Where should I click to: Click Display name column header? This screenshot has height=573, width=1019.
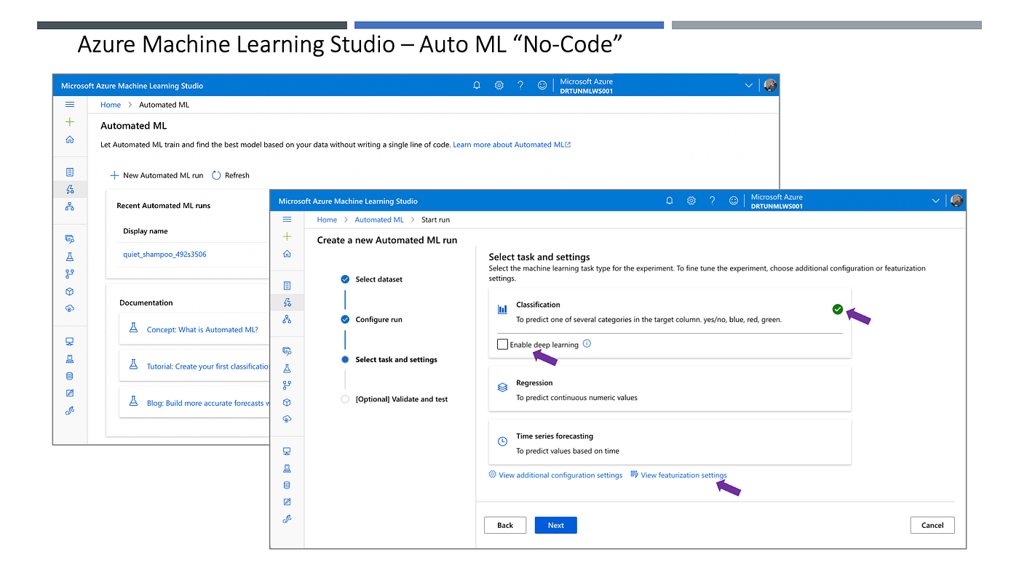146,231
